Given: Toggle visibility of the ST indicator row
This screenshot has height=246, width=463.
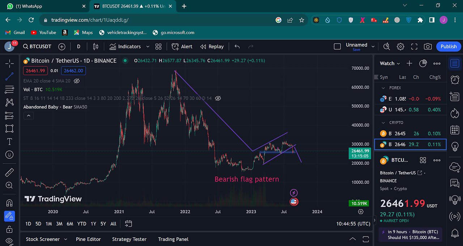Looking at the screenshot, I should tap(218, 98).
